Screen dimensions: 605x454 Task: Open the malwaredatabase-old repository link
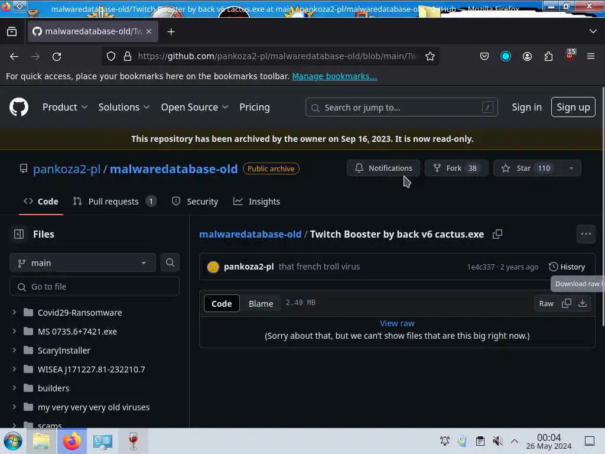tap(174, 169)
